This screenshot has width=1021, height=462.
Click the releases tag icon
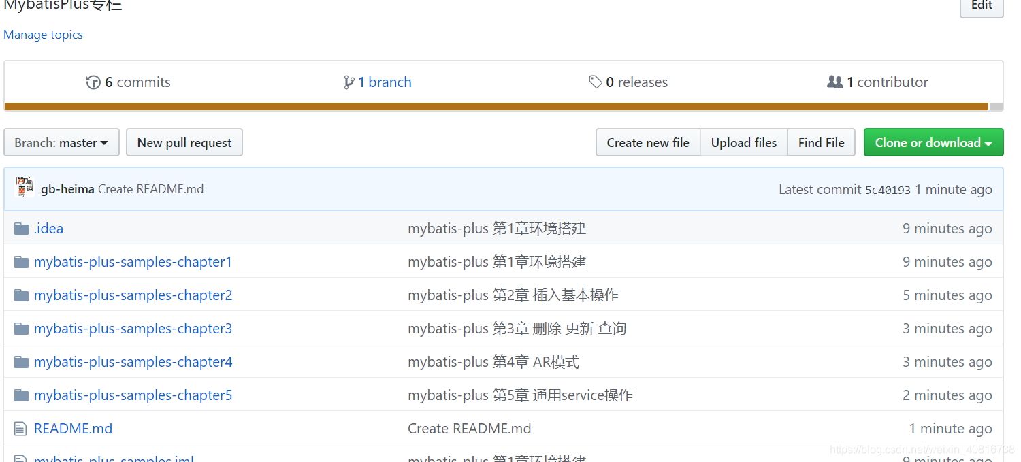pyautogui.click(x=596, y=82)
